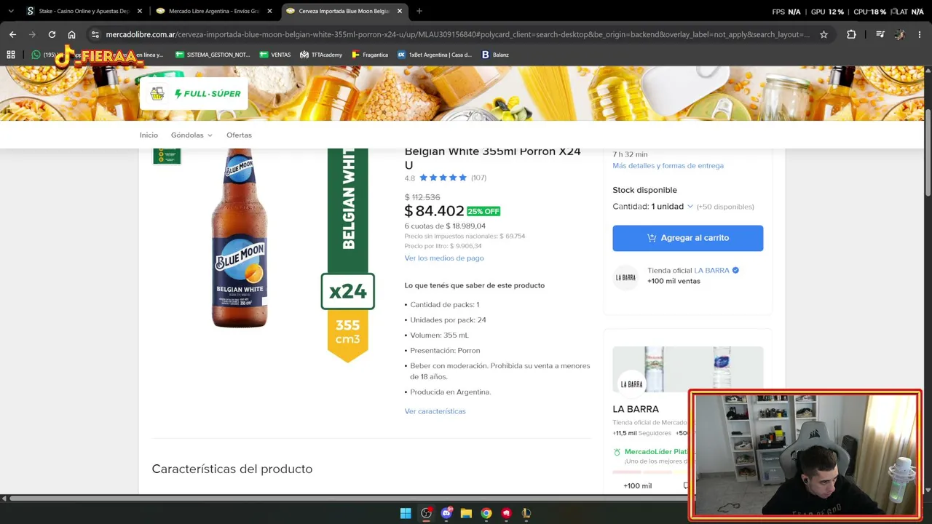Click the MercadoLíder medal icon
Screen dimensions: 932x524
click(617, 452)
